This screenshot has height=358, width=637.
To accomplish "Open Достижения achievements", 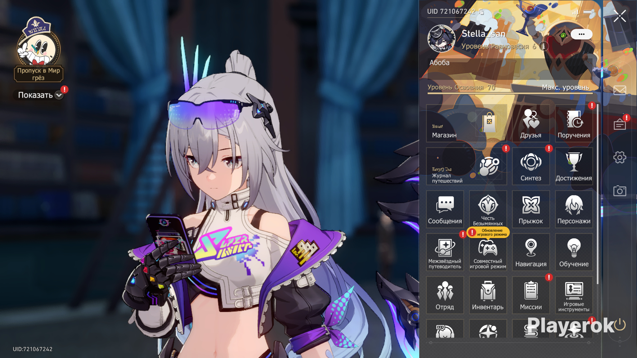I will pos(574,166).
